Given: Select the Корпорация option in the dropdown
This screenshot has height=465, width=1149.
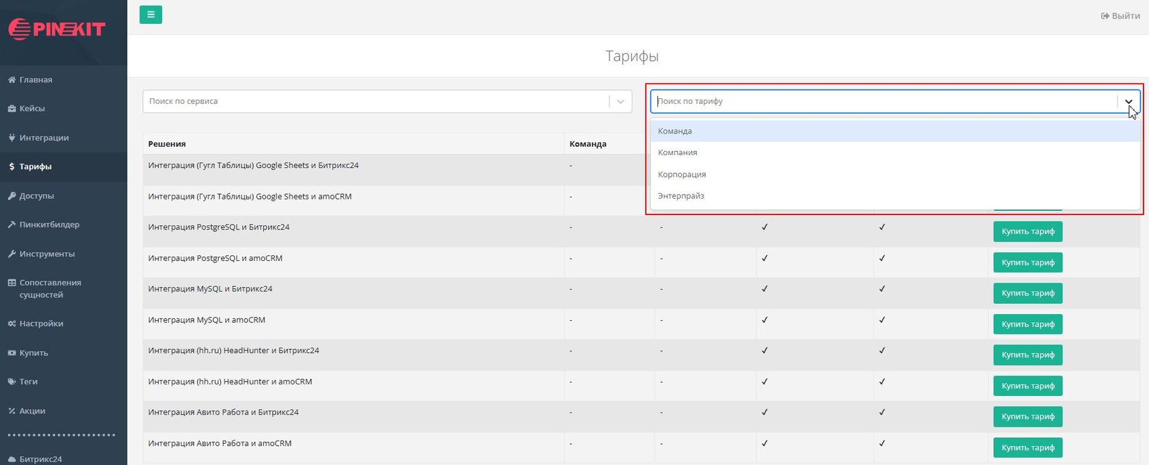Looking at the screenshot, I should [x=895, y=175].
